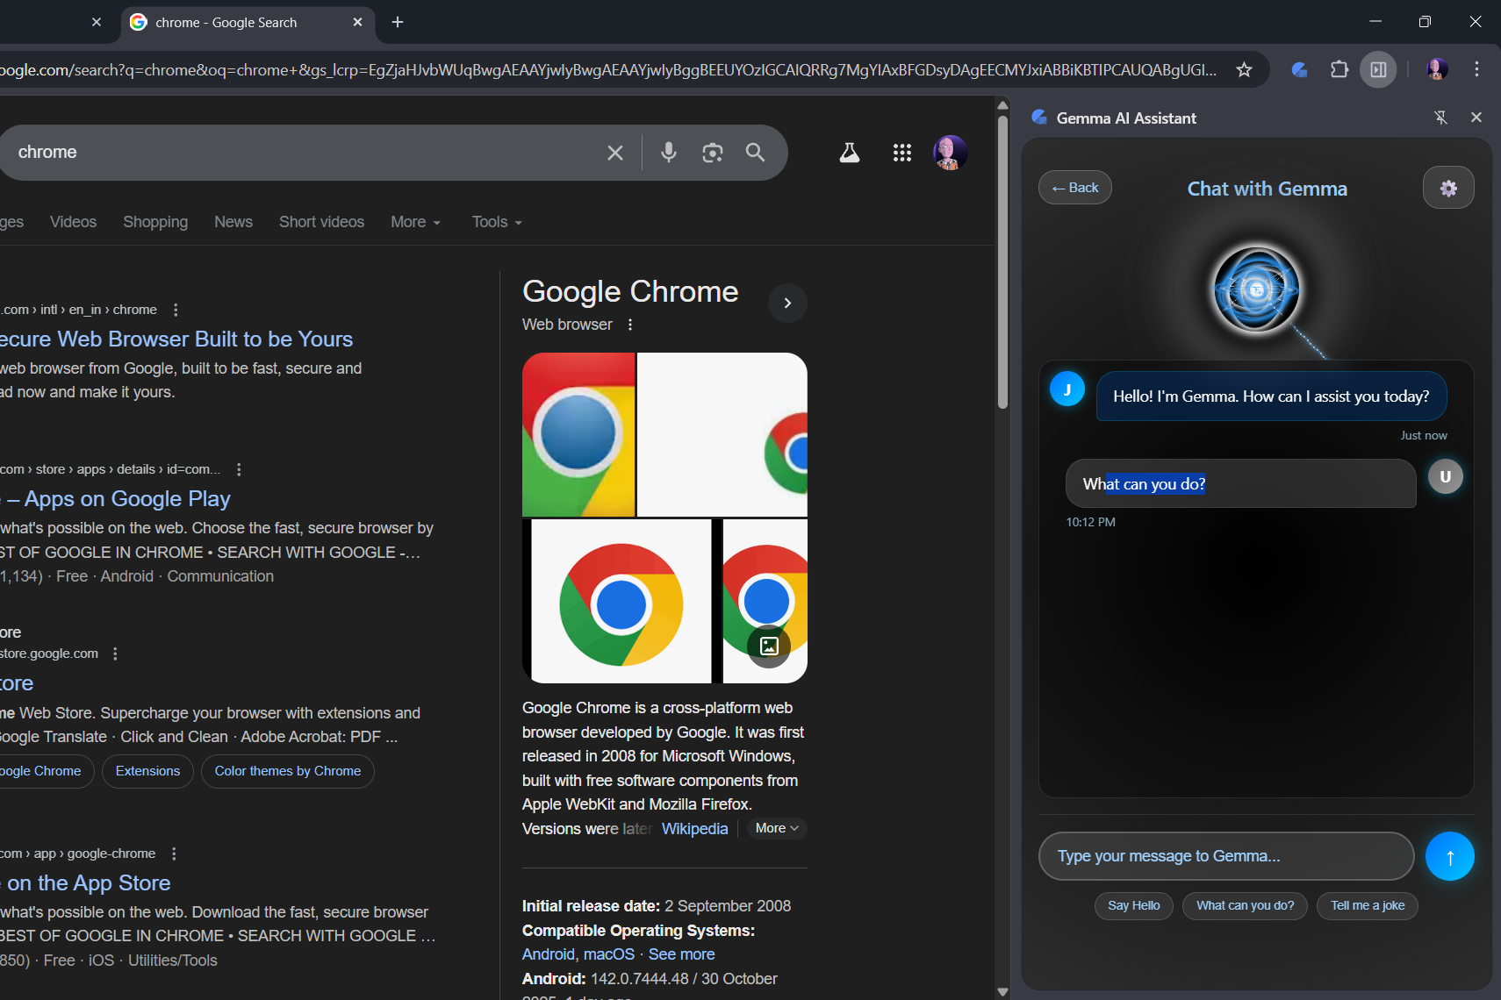
Task: Click the browser address bar URL
Action: pos(609,69)
